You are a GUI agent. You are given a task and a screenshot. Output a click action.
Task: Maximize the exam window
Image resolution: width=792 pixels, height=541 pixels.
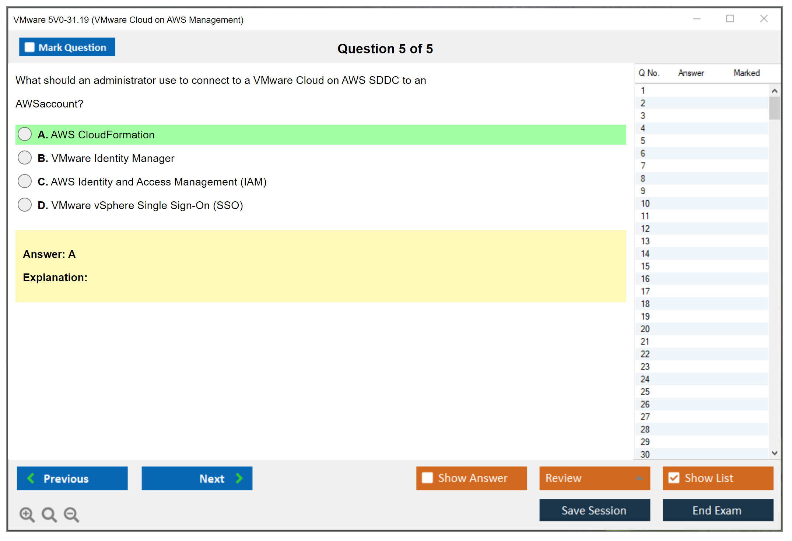[730, 19]
